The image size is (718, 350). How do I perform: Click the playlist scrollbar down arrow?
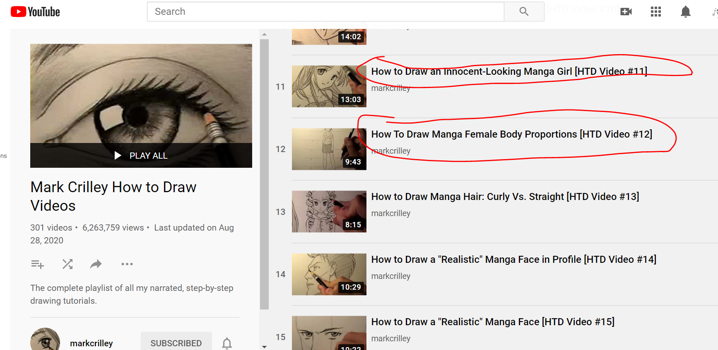(x=264, y=347)
